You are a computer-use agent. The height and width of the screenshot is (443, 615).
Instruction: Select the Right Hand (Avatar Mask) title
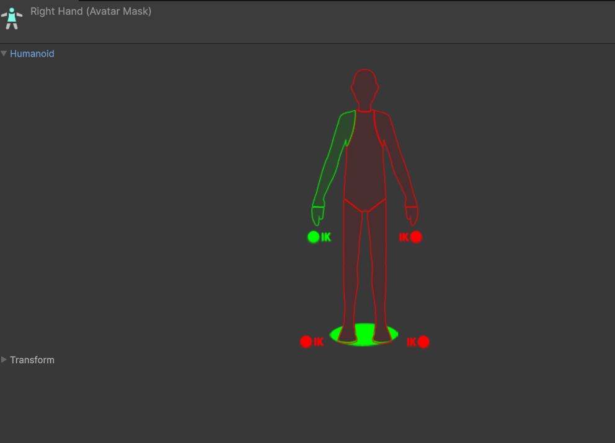91,11
